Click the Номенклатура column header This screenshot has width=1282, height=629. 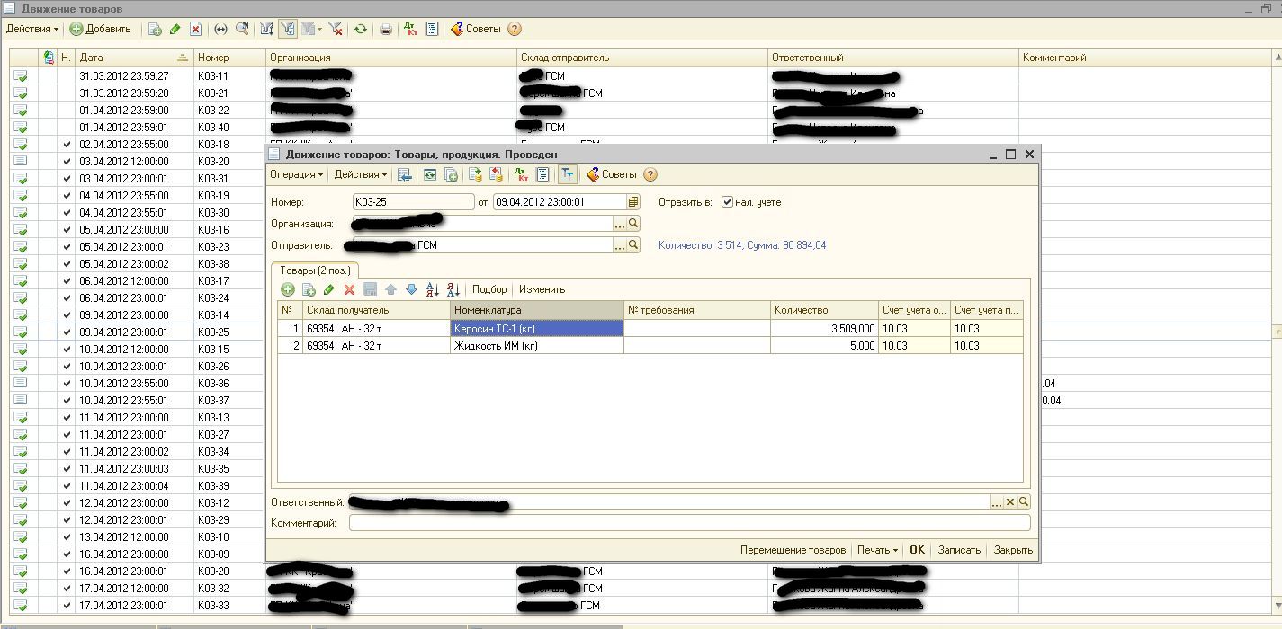537,310
